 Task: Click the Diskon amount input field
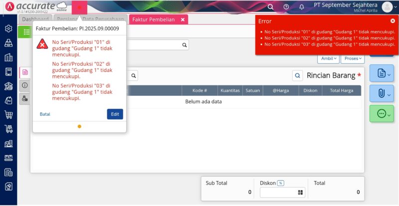[278, 193]
